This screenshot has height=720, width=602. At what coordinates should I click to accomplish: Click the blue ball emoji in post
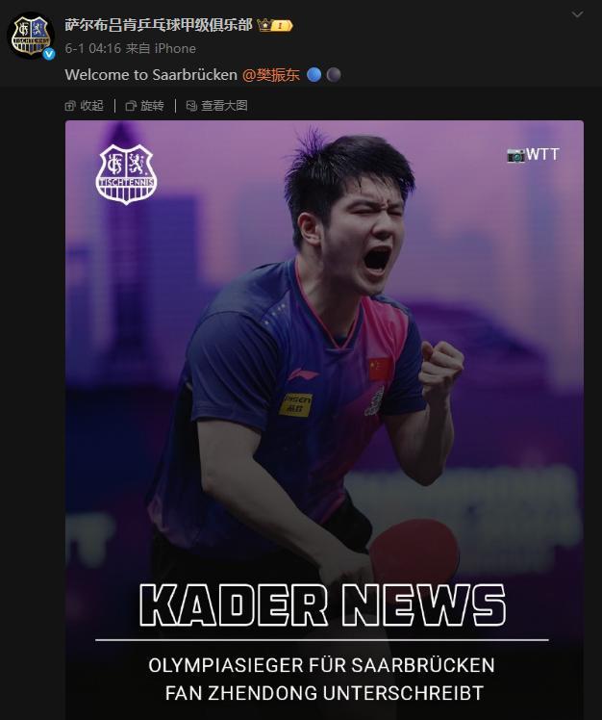[x=314, y=75]
